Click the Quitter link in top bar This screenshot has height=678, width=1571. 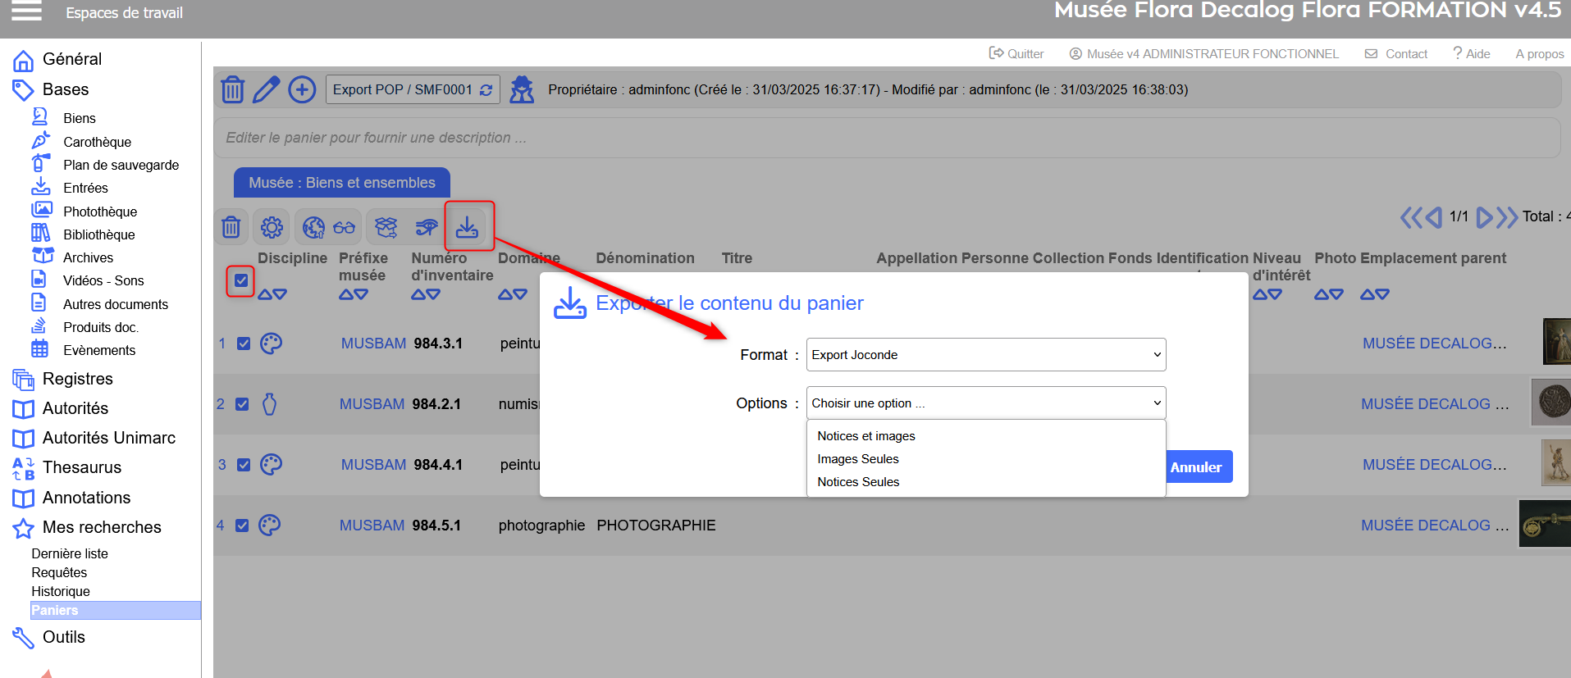point(1016,54)
